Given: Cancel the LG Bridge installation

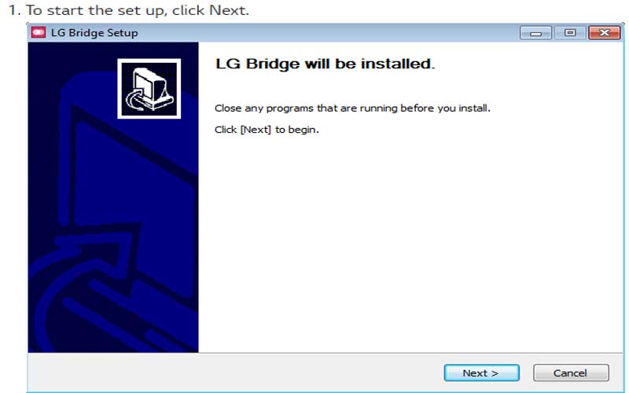Looking at the screenshot, I should [x=571, y=373].
